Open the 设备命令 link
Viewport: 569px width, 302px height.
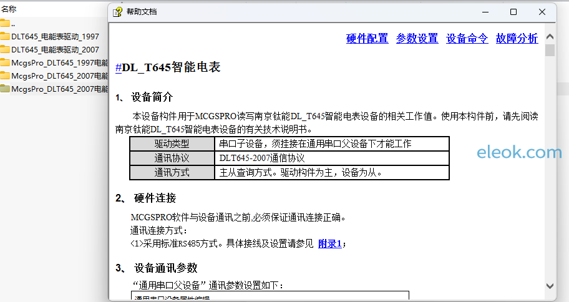tap(467, 39)
